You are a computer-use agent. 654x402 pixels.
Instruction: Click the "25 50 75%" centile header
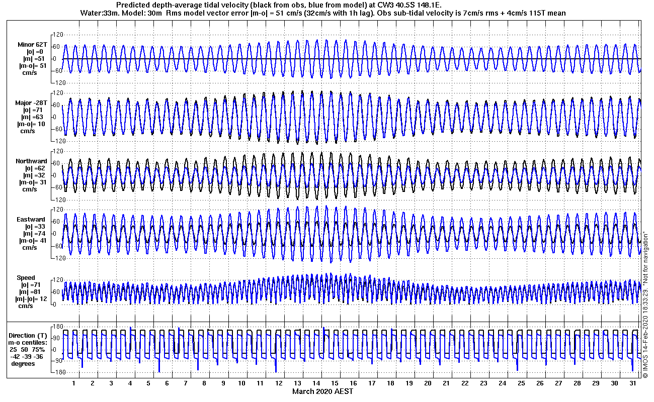27,350
